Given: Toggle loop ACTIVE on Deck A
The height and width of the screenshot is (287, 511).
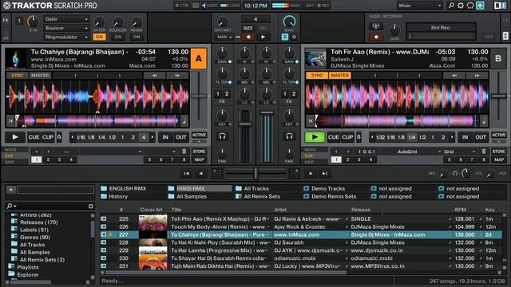Looking at the screenshot, I should pyautogui.click(x=199, y=135).
